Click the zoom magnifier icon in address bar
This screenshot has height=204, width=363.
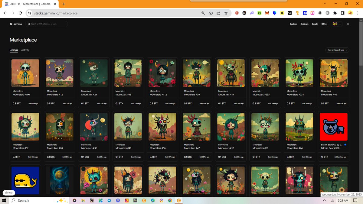click(x=204, y=13)
